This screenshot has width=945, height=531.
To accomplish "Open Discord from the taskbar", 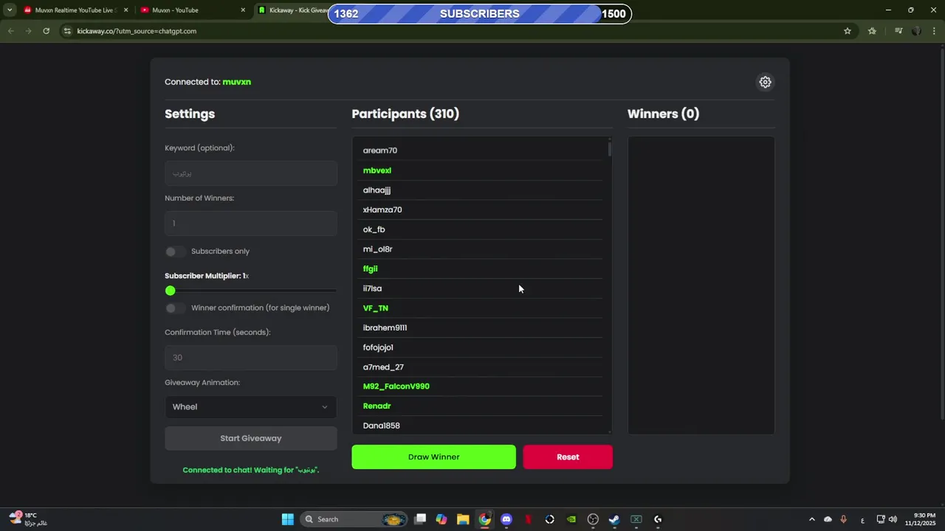I will (506, 519).
